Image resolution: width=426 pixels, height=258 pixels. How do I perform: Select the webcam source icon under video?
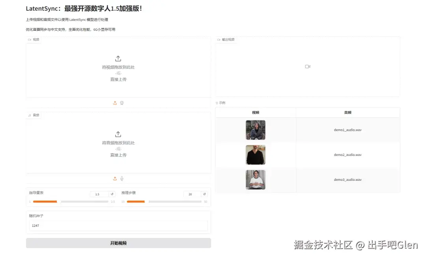(x=122, y=103)
